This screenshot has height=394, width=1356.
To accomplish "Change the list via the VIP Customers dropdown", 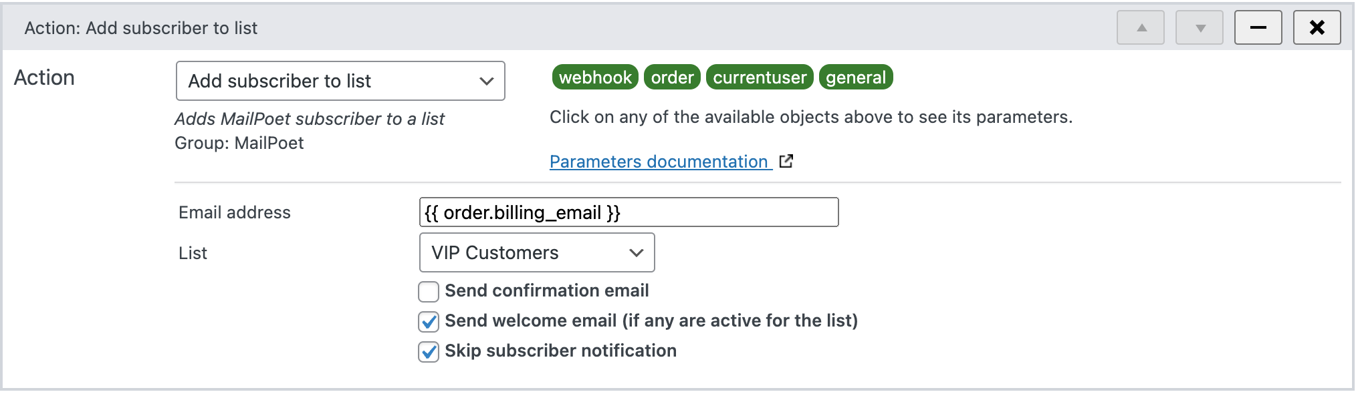I will tap(536, 252).
